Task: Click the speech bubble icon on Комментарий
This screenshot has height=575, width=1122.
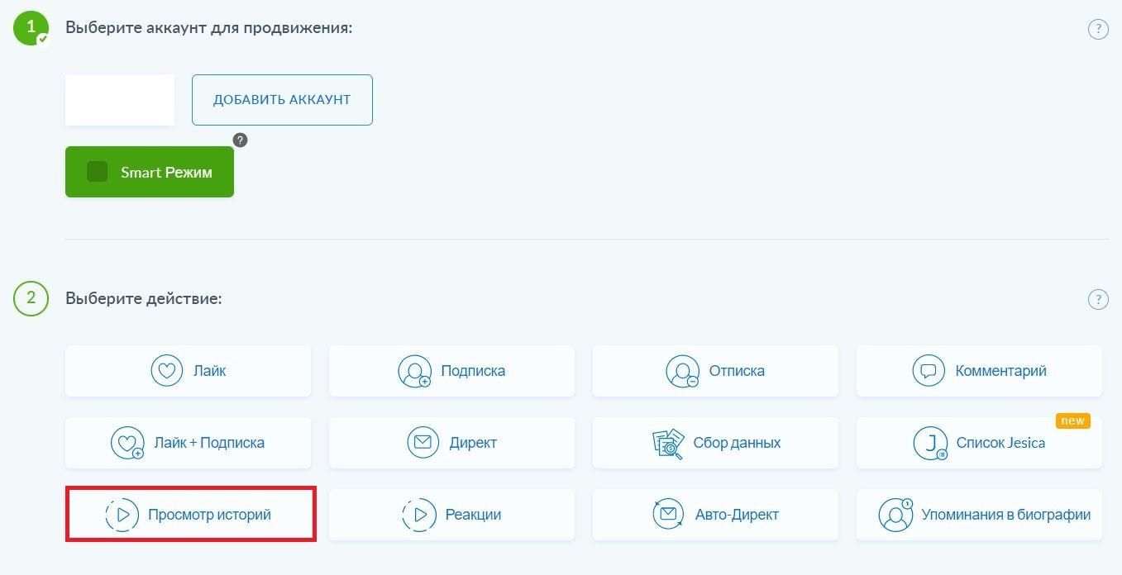Action: click(927, 370)
